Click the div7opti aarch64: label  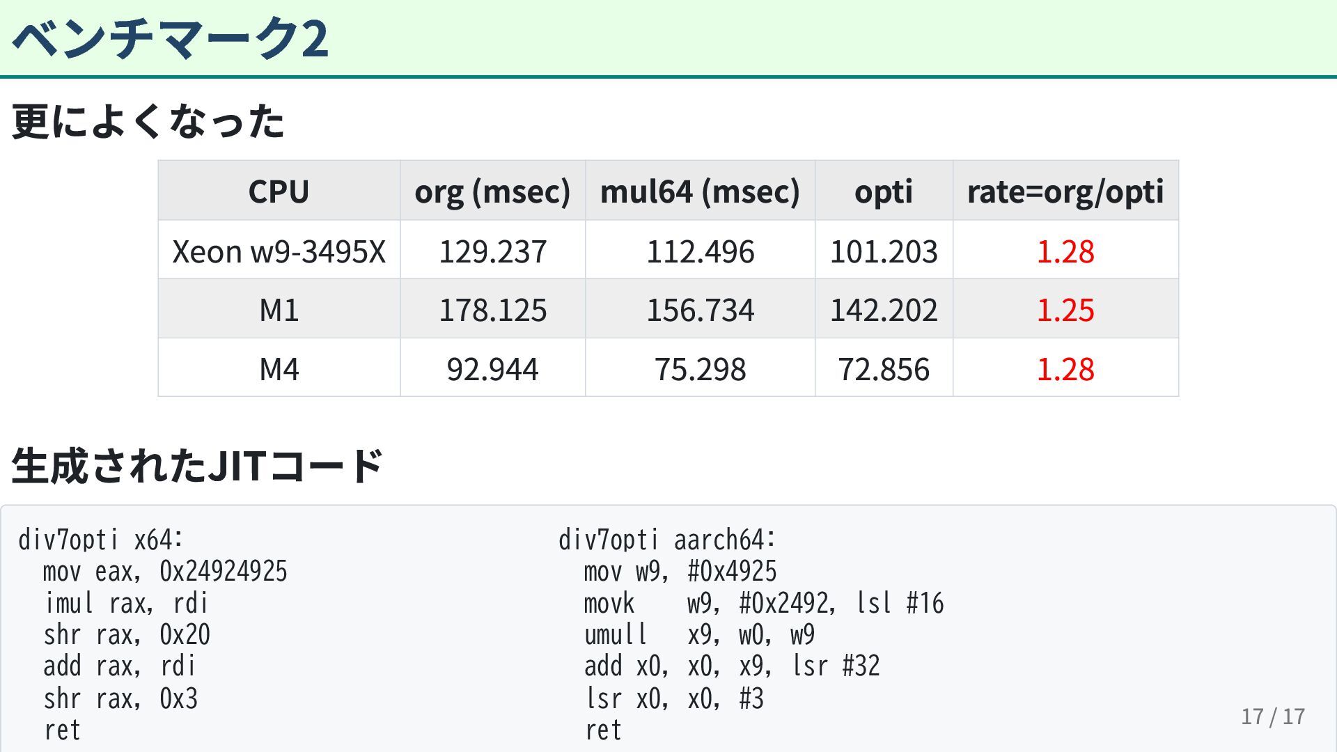coord(667,540)
